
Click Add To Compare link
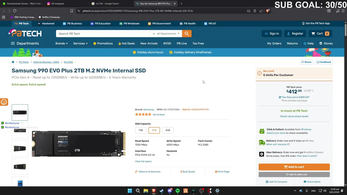tap(276, 182)
